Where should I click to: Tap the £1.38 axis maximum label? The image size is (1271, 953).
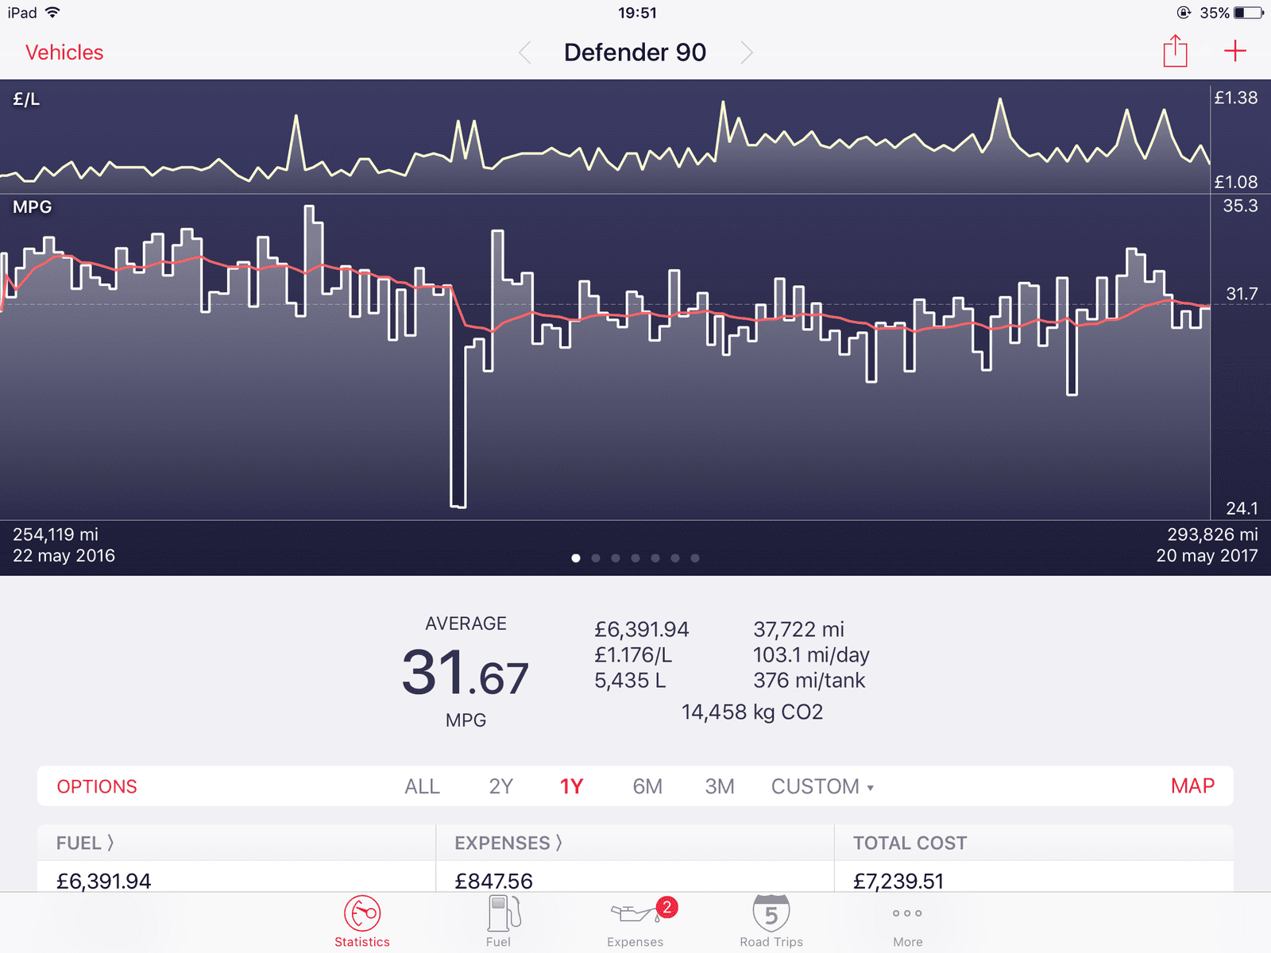point(1236,98)
